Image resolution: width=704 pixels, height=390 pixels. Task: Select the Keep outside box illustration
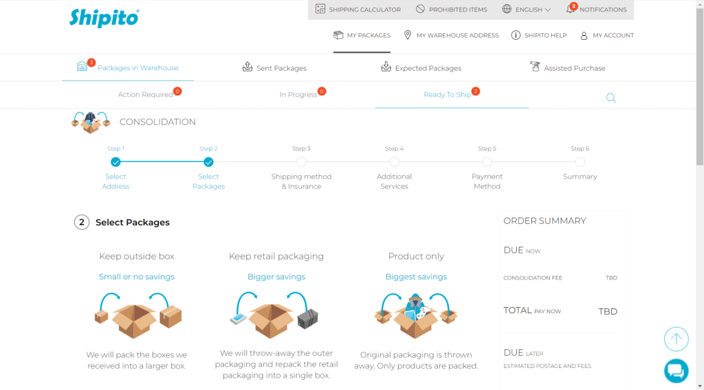[137, 315]
